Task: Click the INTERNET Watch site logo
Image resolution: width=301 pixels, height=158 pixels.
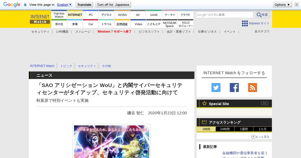Action: point(40,19)
